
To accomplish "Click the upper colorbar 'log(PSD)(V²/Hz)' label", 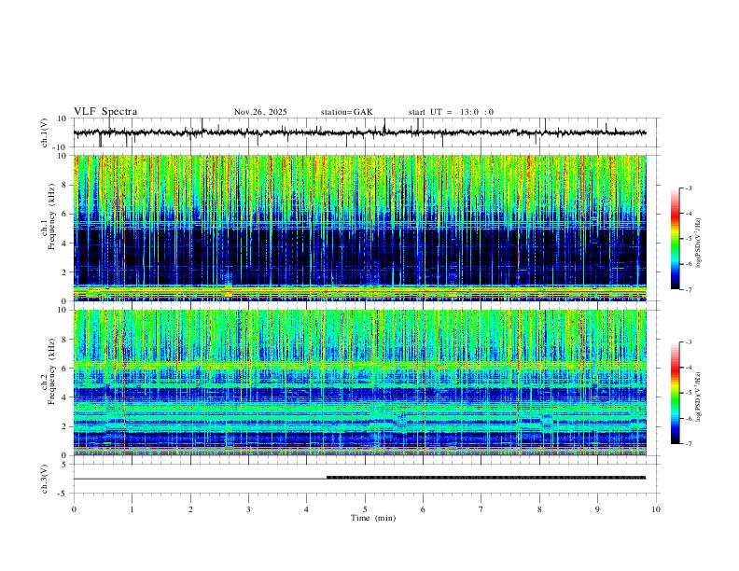I will tap(699, 244).
